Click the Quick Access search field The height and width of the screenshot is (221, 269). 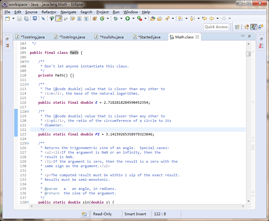point(216,27)
